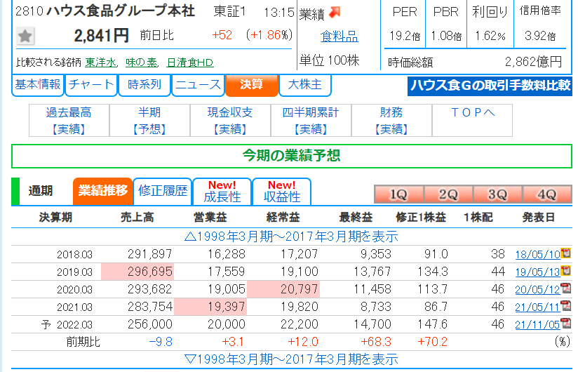Open compared stock 味の素
Image resolution: width=578 pixels, height=372 pixels.
tap(141, 62)
